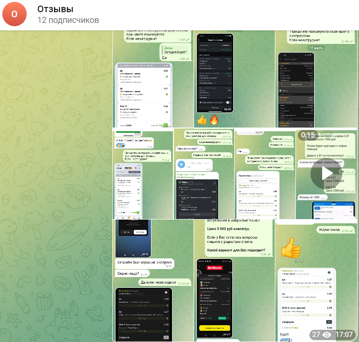Toggle the switch in the dark phone screenshot
359x342 pixels.
pyautogui.click(x=228, y=102)
